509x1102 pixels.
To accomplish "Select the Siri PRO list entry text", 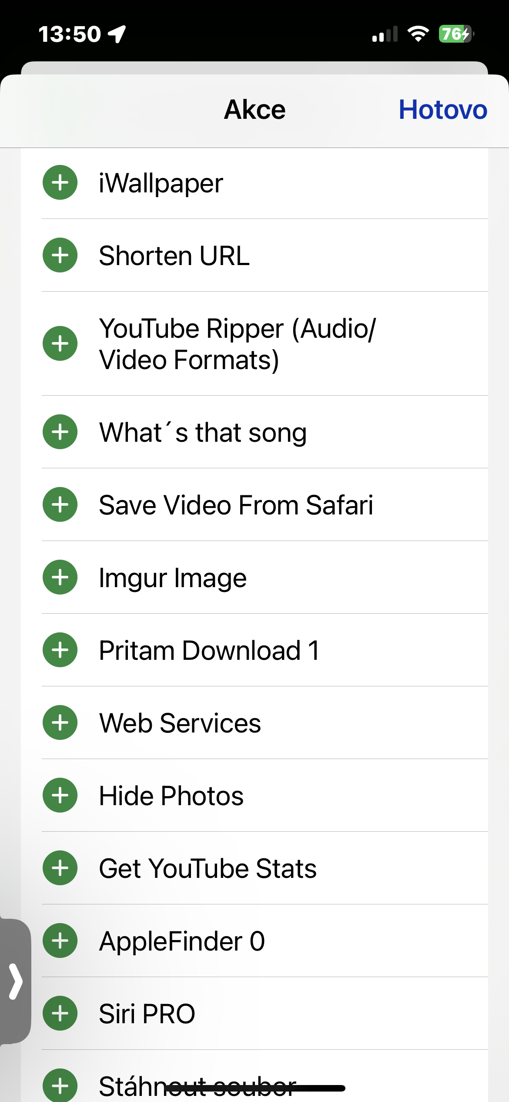I will point(147,1014).
